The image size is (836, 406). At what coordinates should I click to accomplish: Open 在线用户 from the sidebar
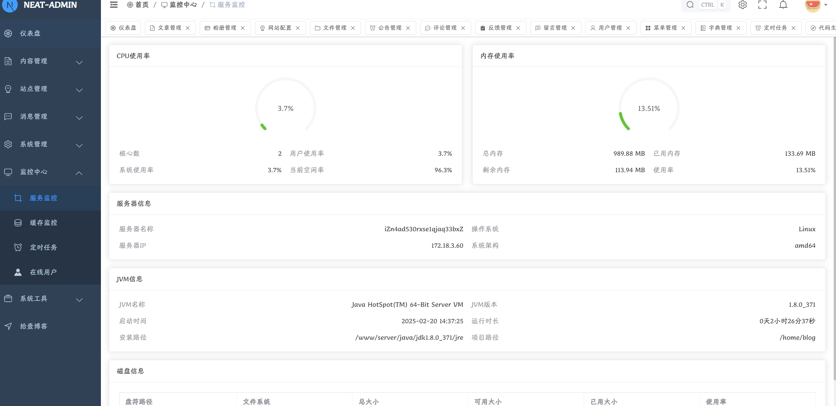pos(44,272)
